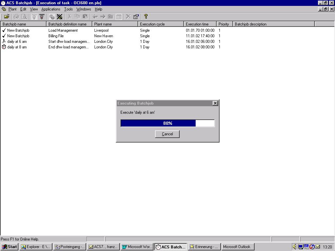The image size is (335, 251).
Task: Select the 'Billing File' cell
Action: pos(56,36)
